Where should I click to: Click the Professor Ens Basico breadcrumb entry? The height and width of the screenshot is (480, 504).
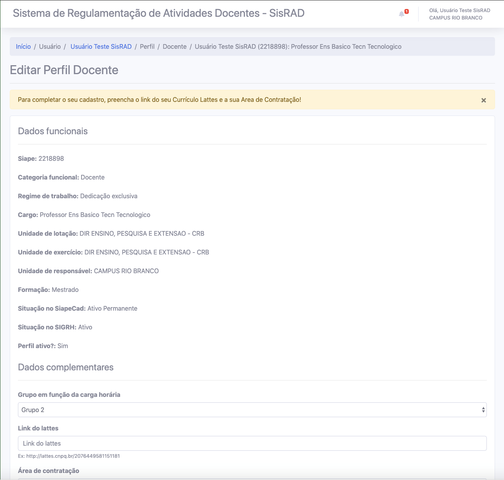tap(298, 46)
